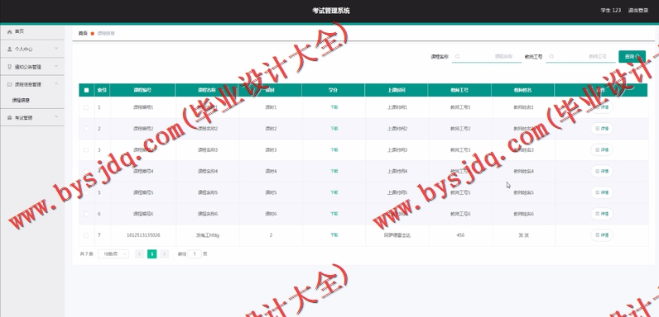The width and height of the screenshot is (659, 317).
Task: Select page 1 in pagination
Action: (x=152, y=253)
